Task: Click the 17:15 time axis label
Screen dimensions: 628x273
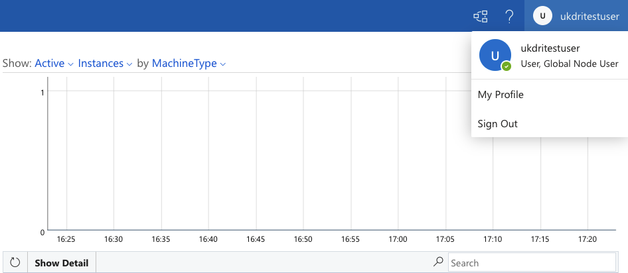Action: 540,239
